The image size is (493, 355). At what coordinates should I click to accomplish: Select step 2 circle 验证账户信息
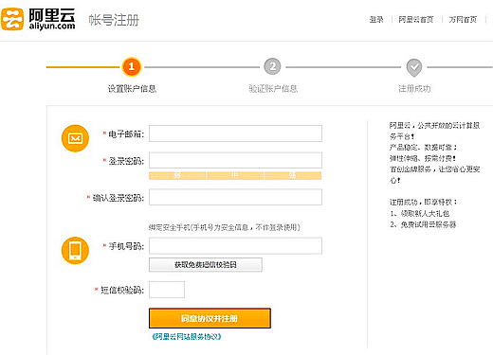(x=272, y=66)
